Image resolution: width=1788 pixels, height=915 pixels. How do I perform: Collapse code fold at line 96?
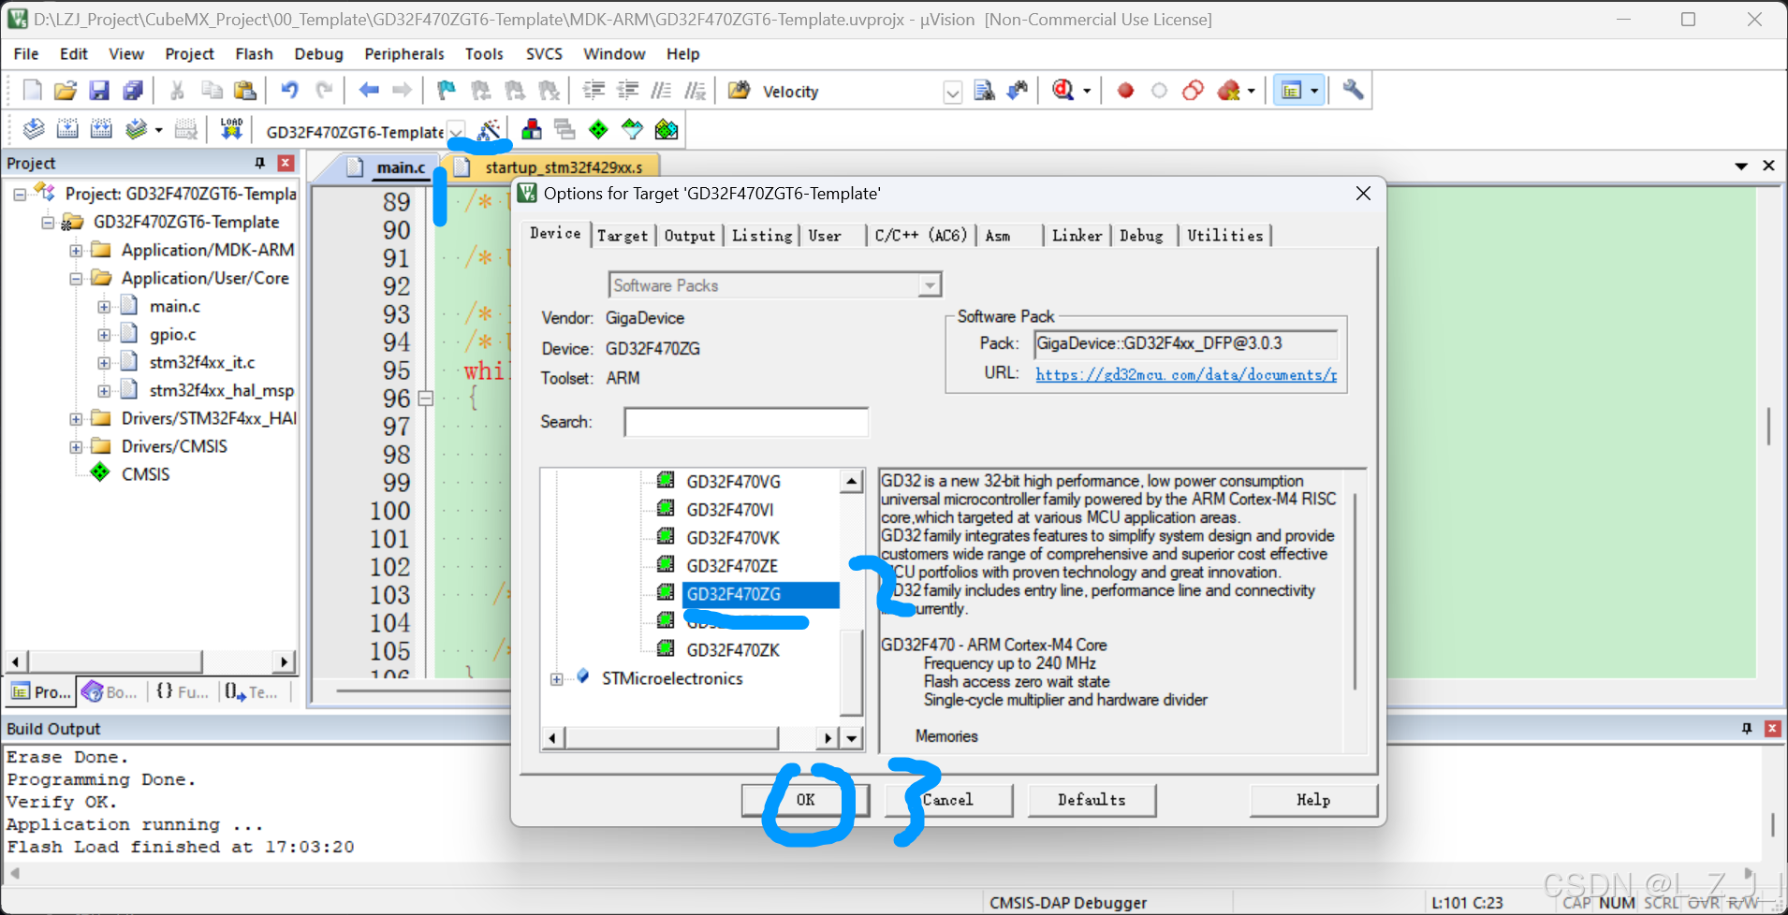click(x=425, y=399)
